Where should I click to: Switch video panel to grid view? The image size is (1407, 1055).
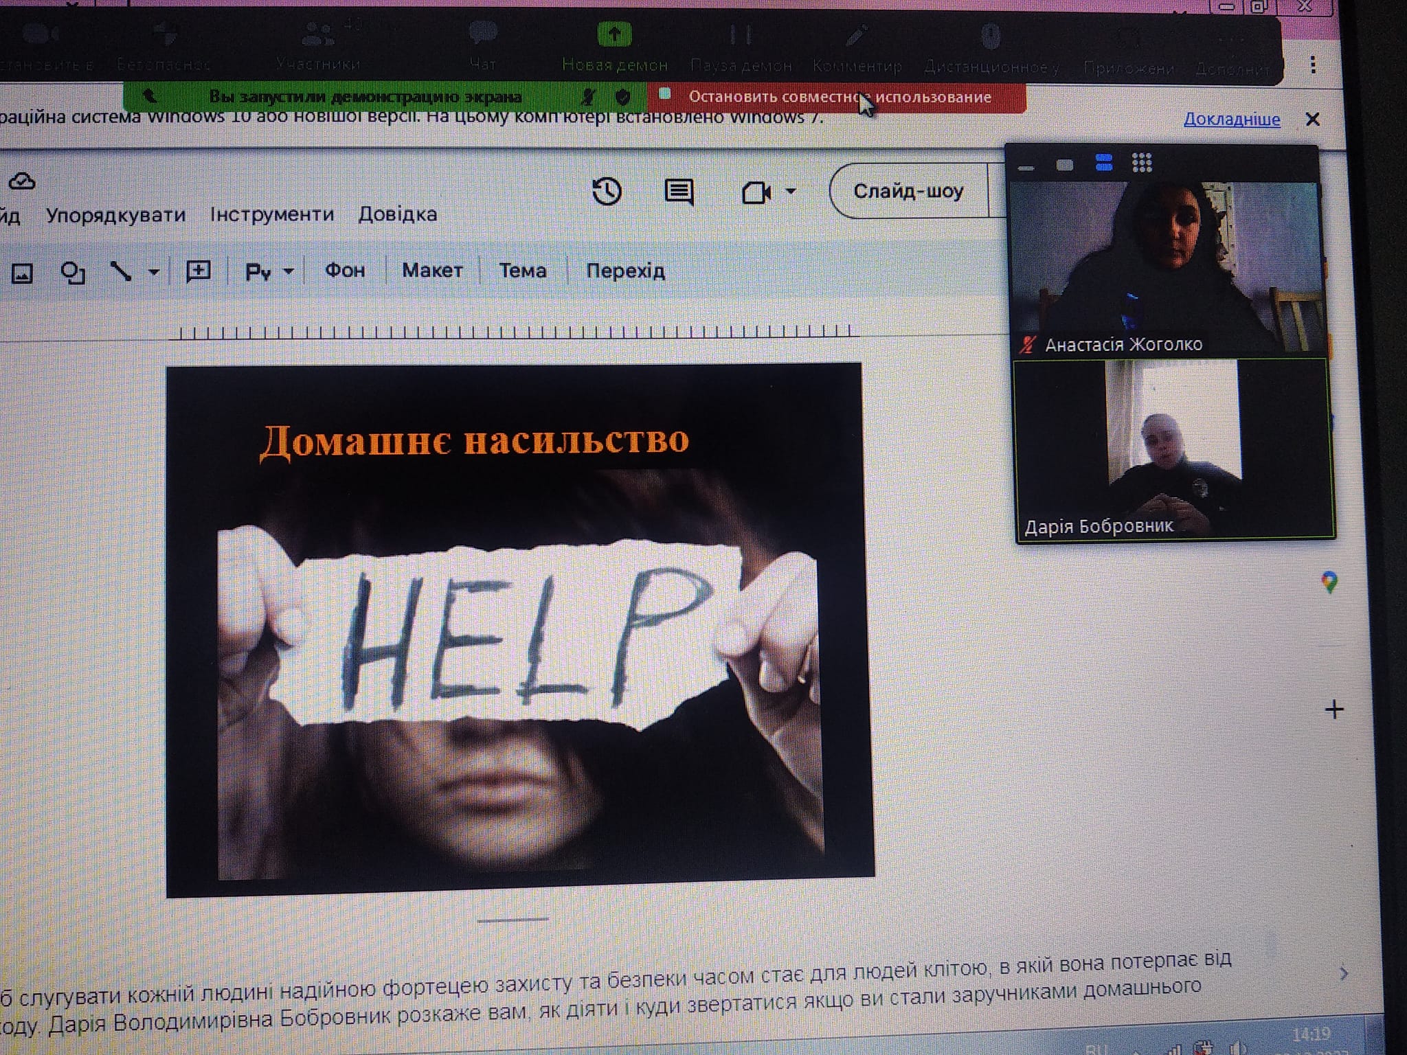tap(1142, 163)
